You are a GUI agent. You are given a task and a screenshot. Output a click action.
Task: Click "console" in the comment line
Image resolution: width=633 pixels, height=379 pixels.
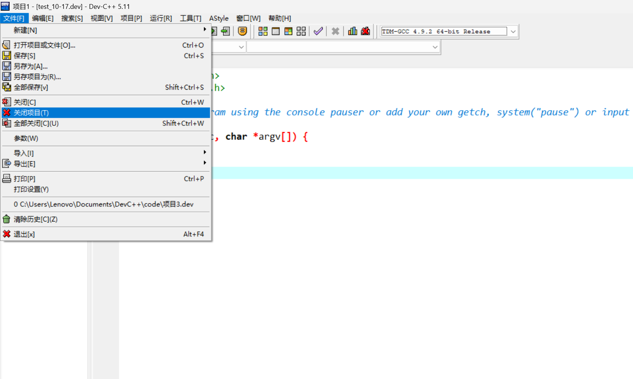coord(306,112)
